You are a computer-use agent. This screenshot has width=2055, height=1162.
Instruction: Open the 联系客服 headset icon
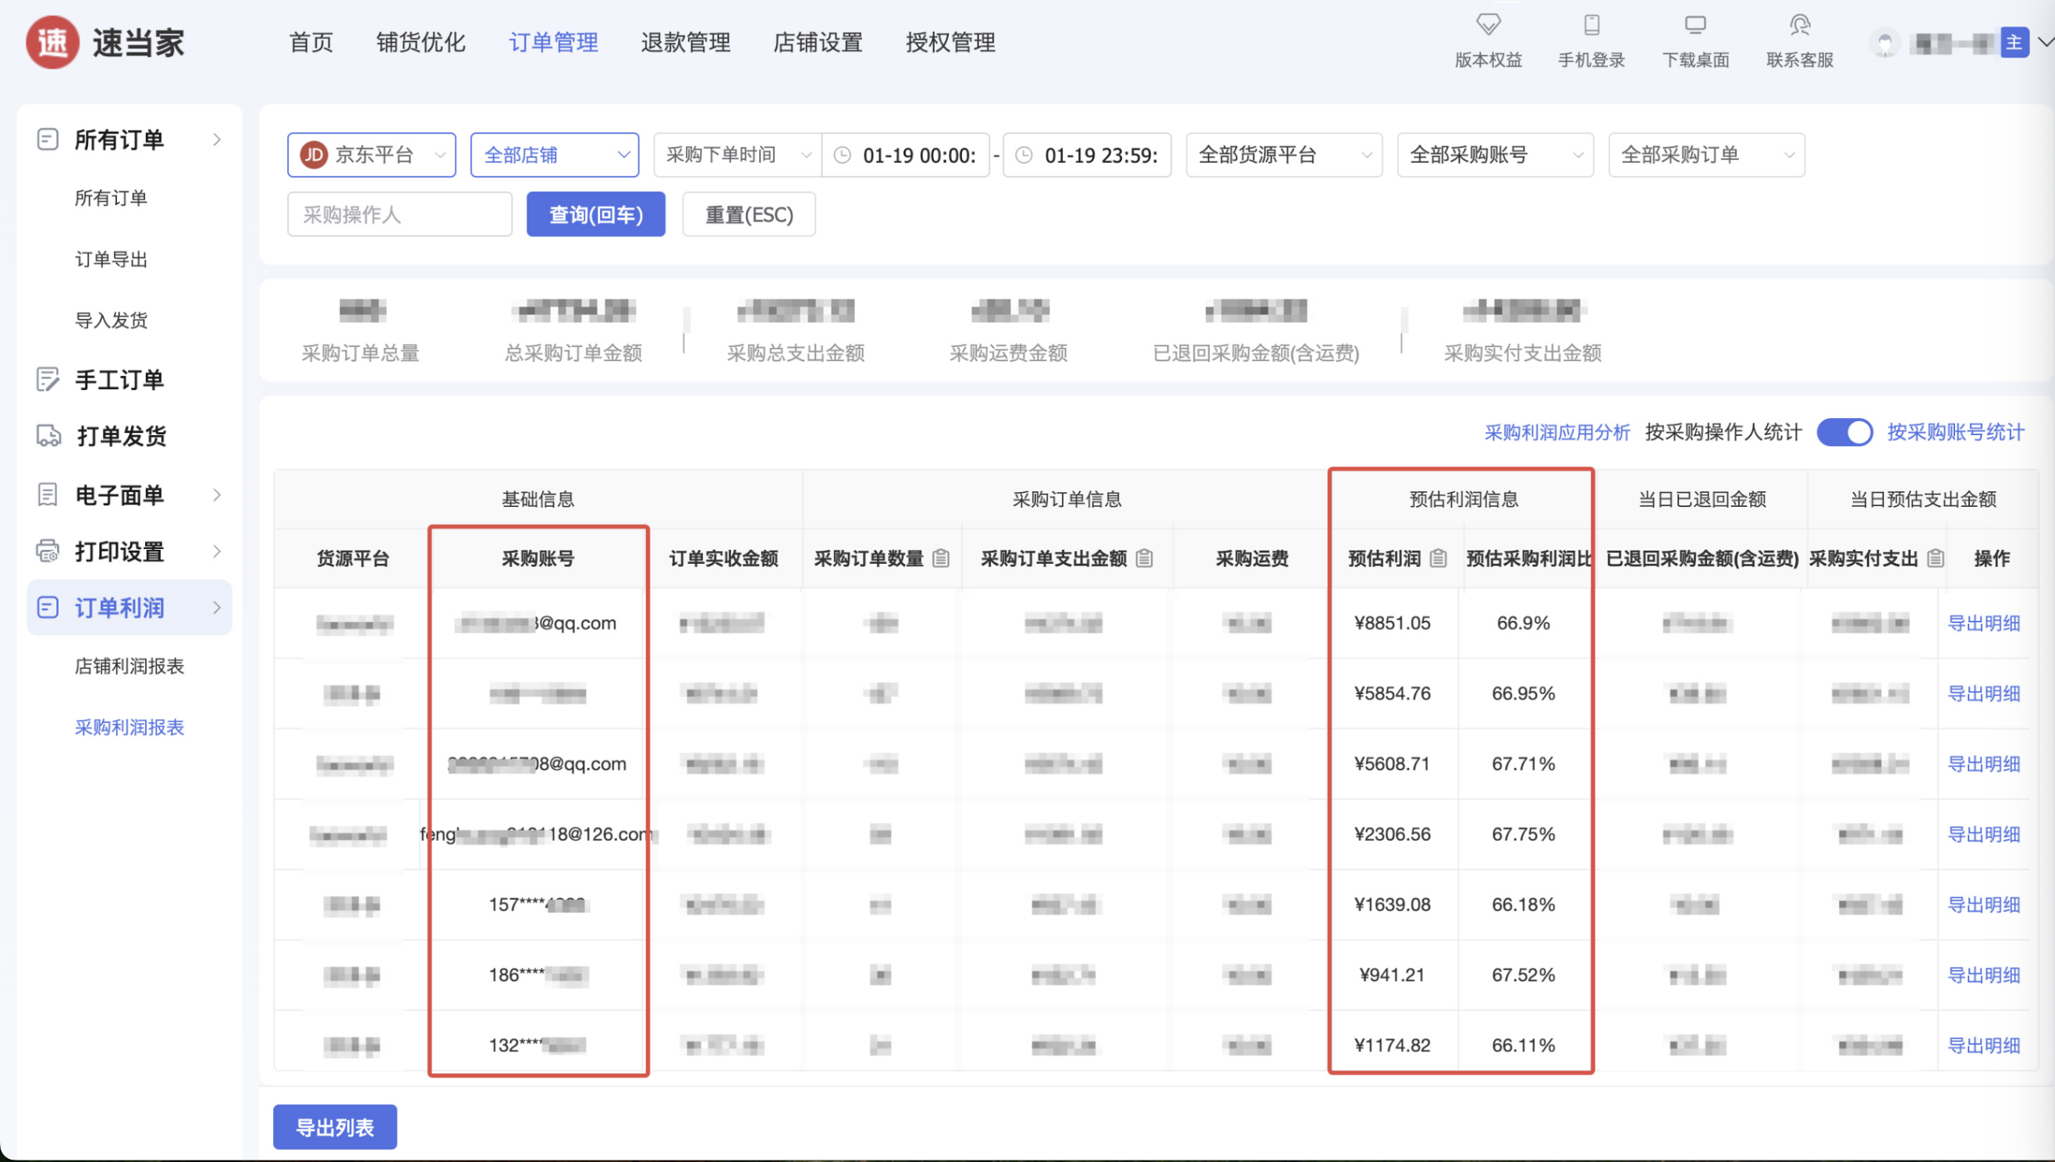[x=1800, y=25]
